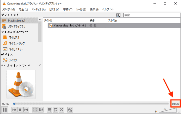Select マイコンピューター section heading

(x=15, y=32)
